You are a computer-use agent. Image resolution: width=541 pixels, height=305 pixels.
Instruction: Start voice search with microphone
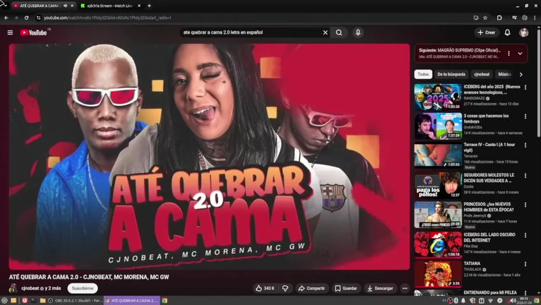click(x=358, y=33)
